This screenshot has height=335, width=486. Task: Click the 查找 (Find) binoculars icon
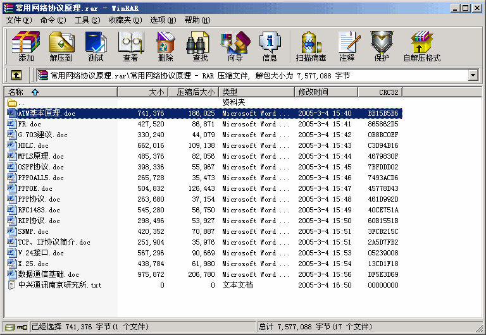point(198,42)
